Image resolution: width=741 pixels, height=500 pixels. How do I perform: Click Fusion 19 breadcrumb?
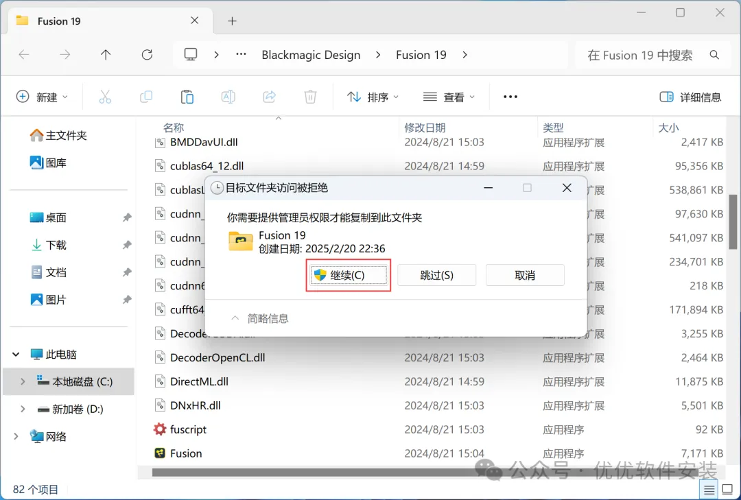click(421, 55)
